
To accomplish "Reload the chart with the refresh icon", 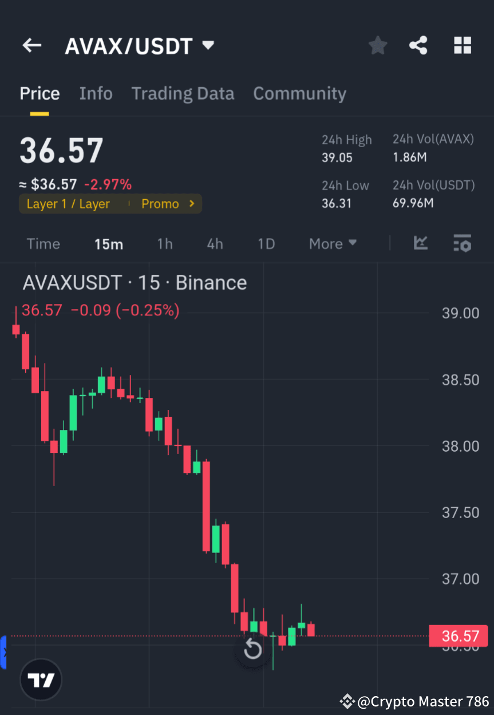I will click(252, 649).
